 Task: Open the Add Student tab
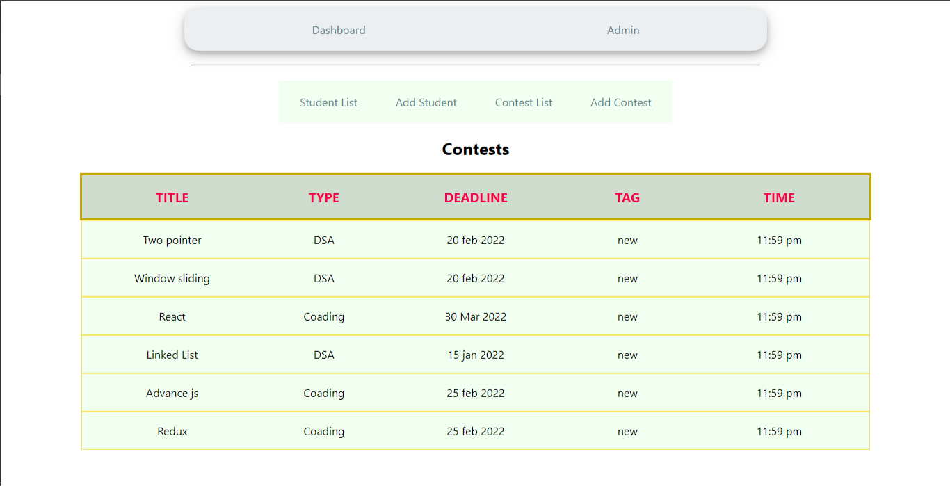pos(426,102)
